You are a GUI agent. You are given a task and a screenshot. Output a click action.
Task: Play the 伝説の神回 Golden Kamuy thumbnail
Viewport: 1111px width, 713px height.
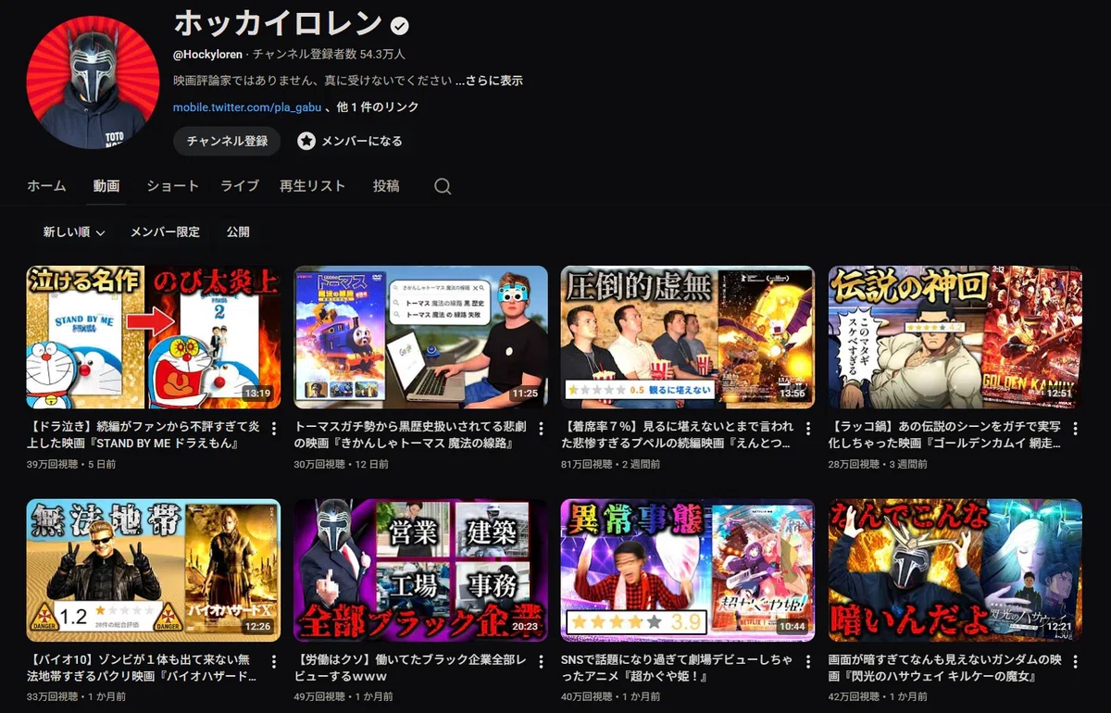[x=955, y=337]
